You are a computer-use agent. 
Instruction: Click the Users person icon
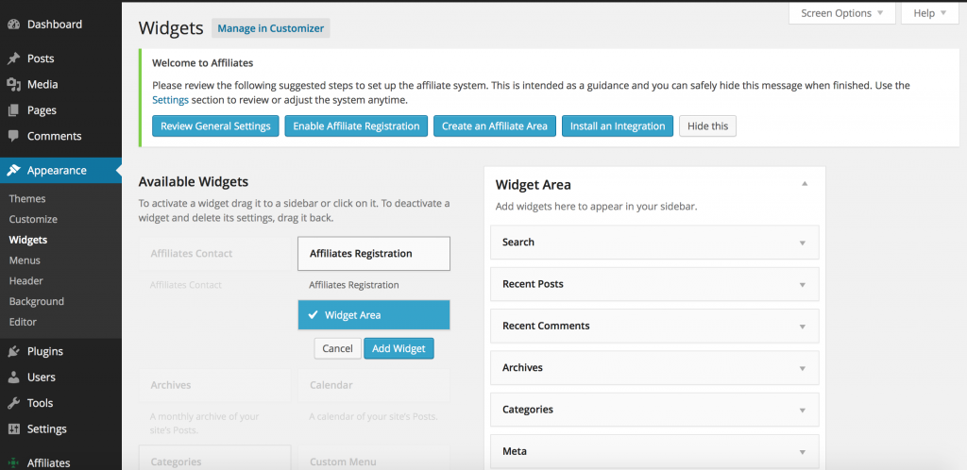13,378
